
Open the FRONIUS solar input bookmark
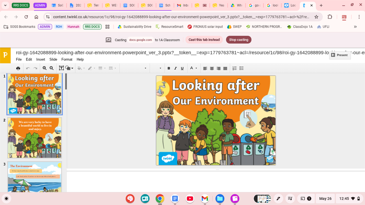[205, 27]
